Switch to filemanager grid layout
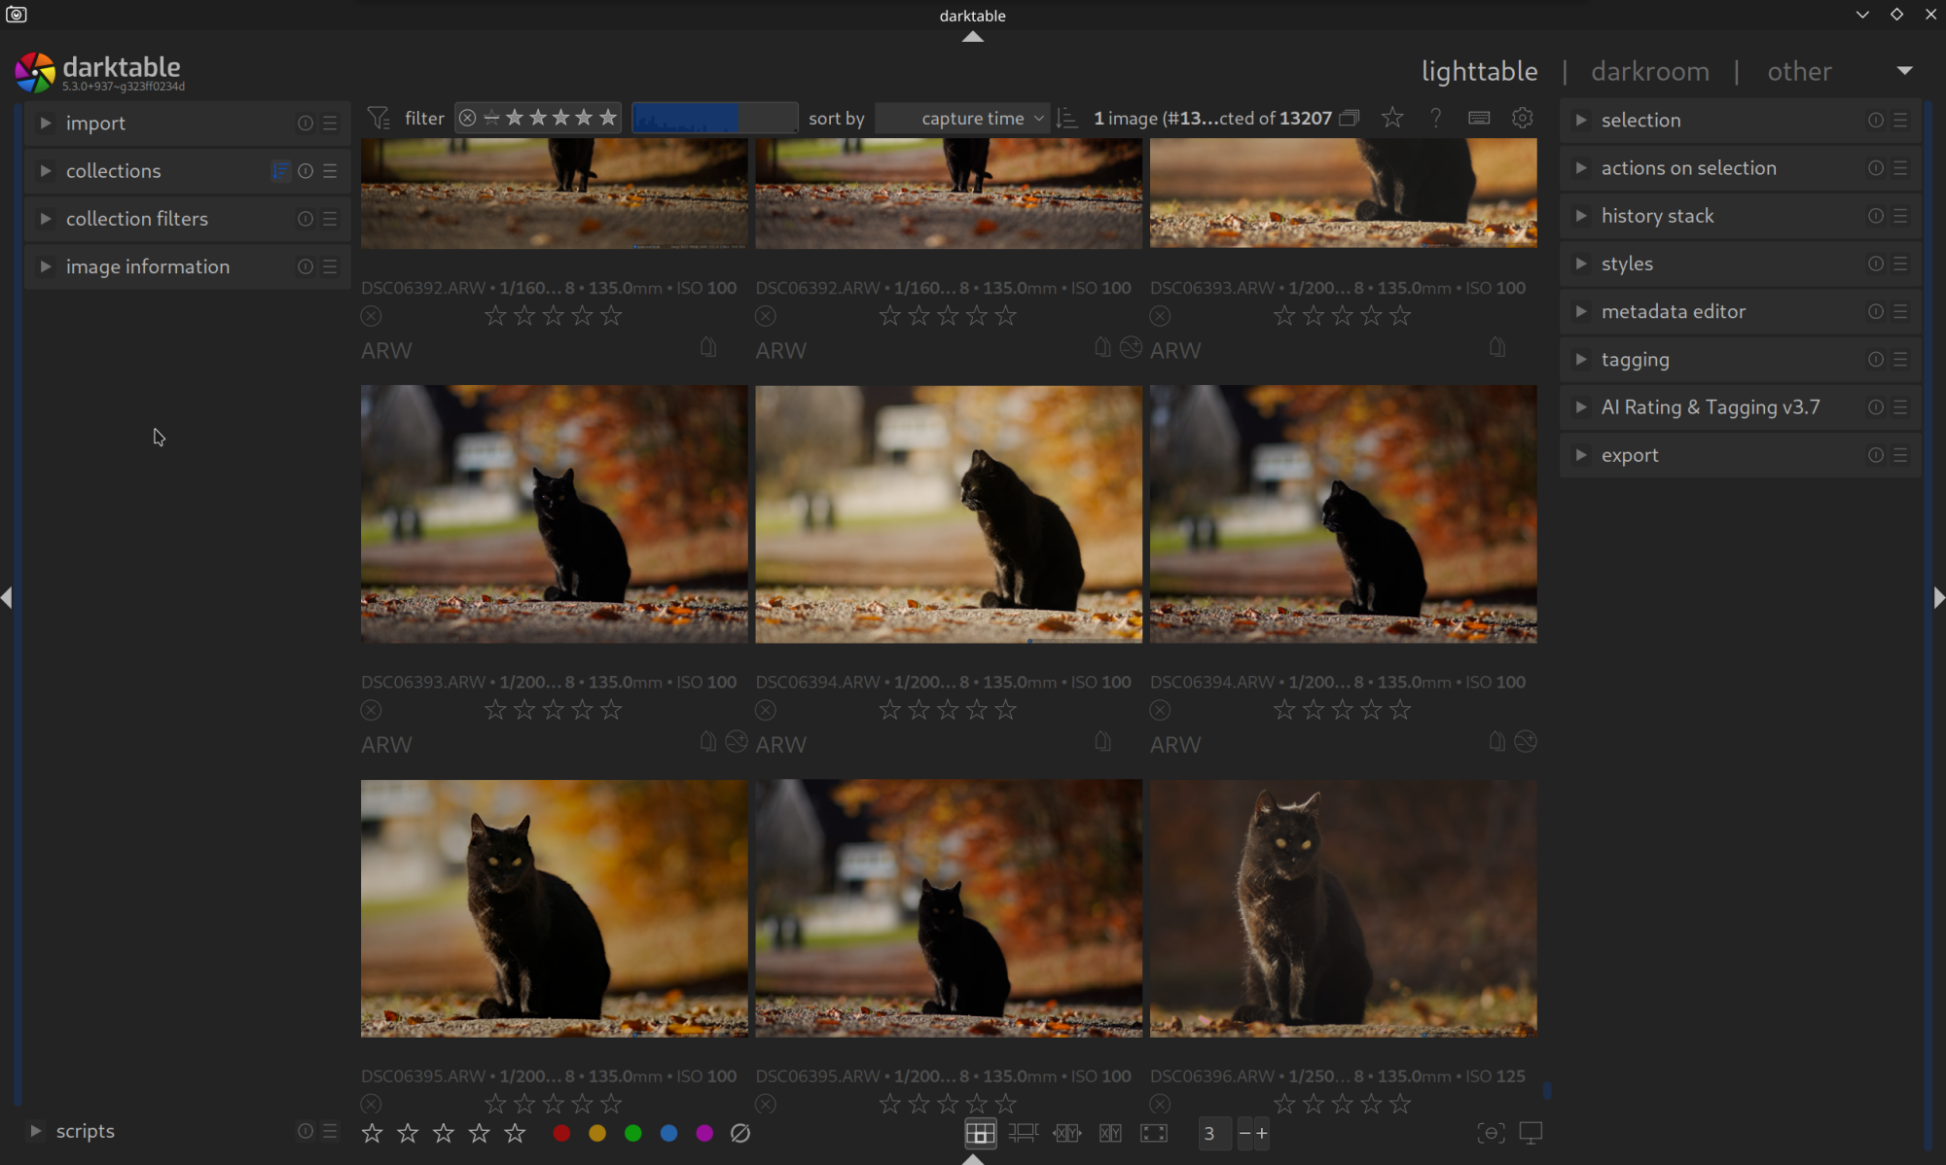This screenshot has height=1165, width=1946. coord(980,1133)
